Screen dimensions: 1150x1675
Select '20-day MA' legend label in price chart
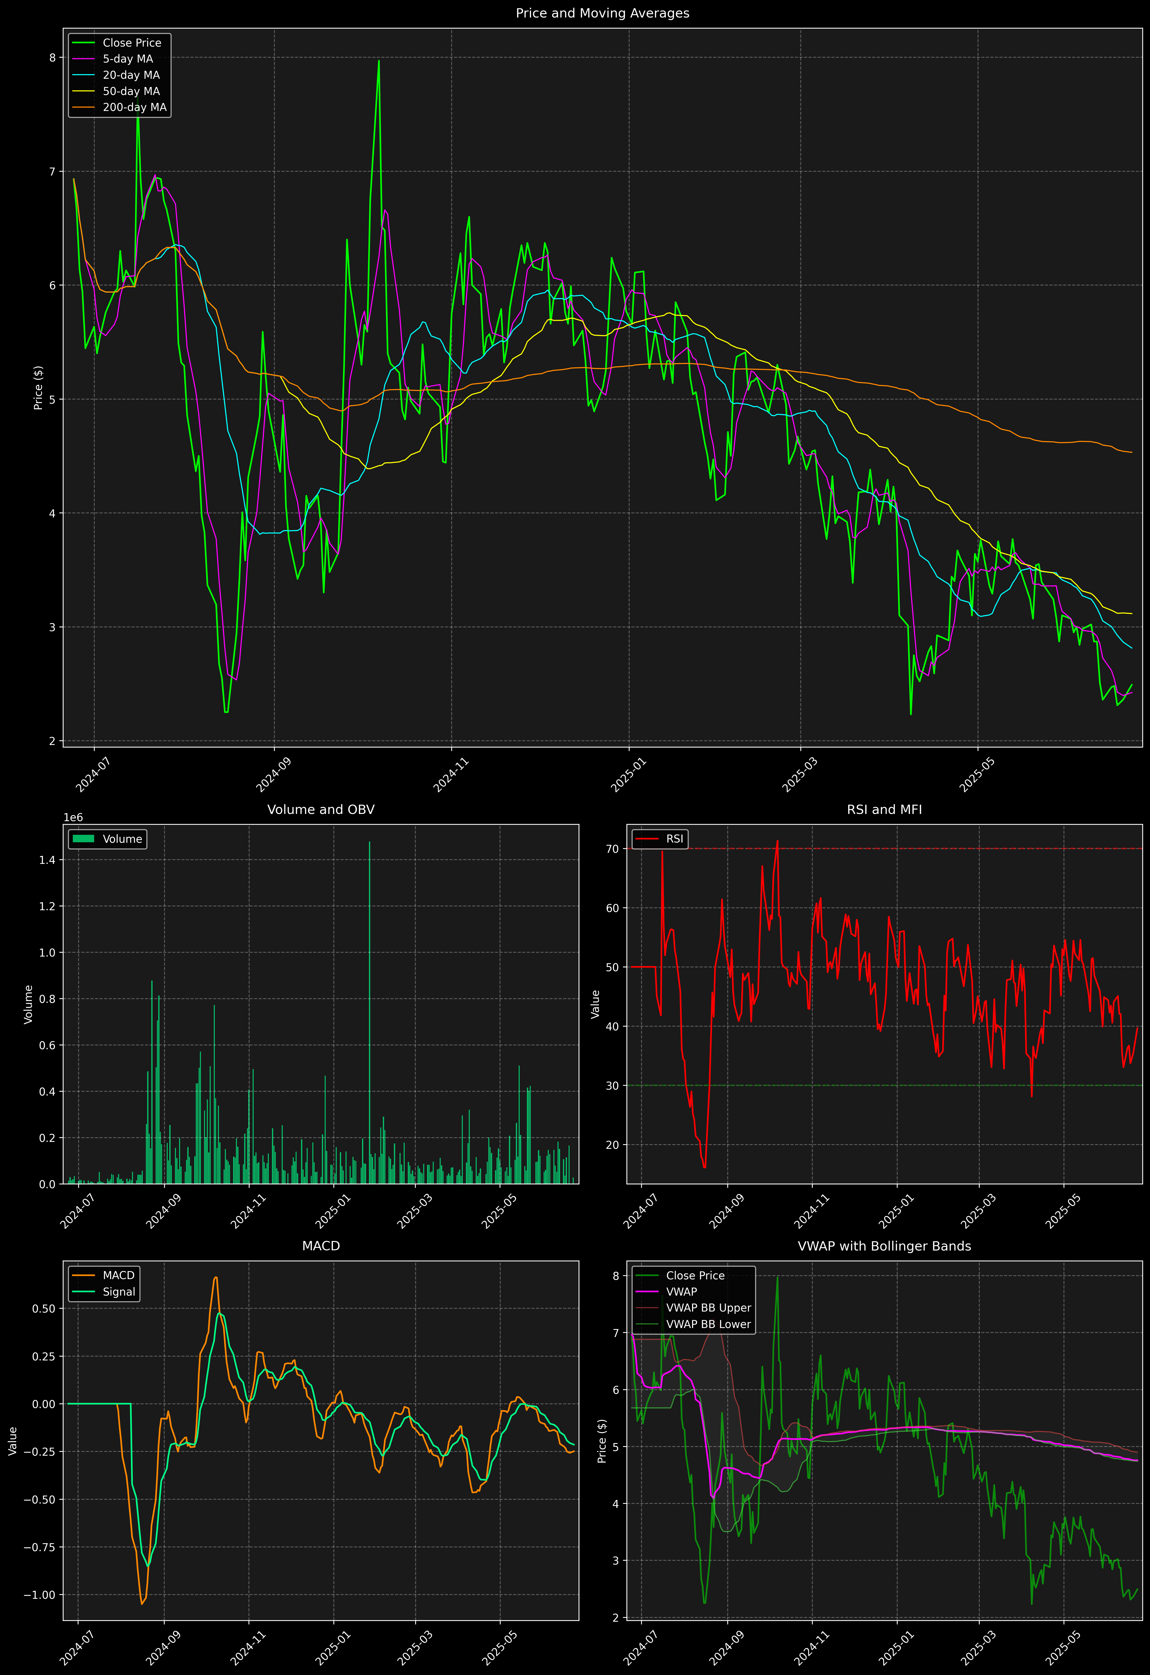coord(131,75)
